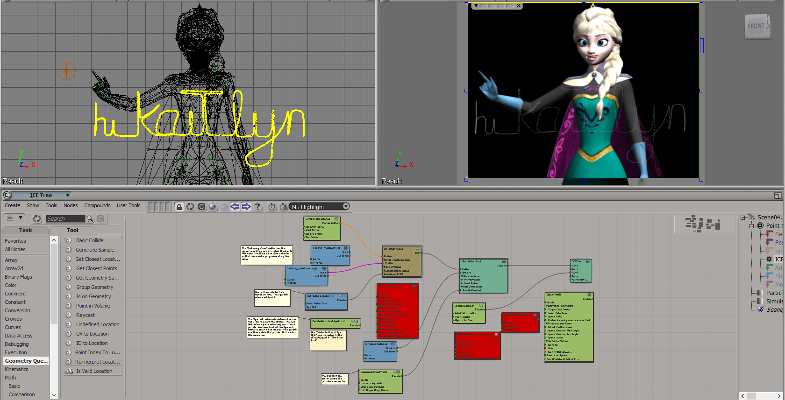Collapse the Scene04 tree node

(x=742, y=218)
